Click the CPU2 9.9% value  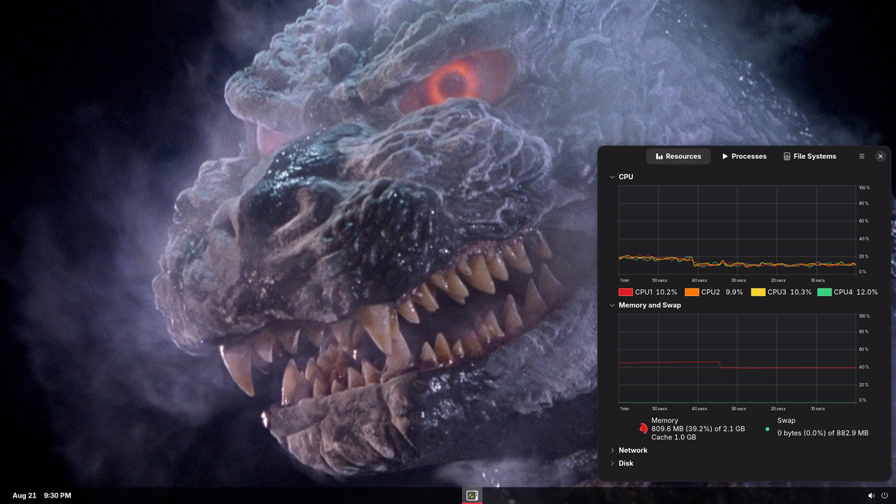[734, 292]
